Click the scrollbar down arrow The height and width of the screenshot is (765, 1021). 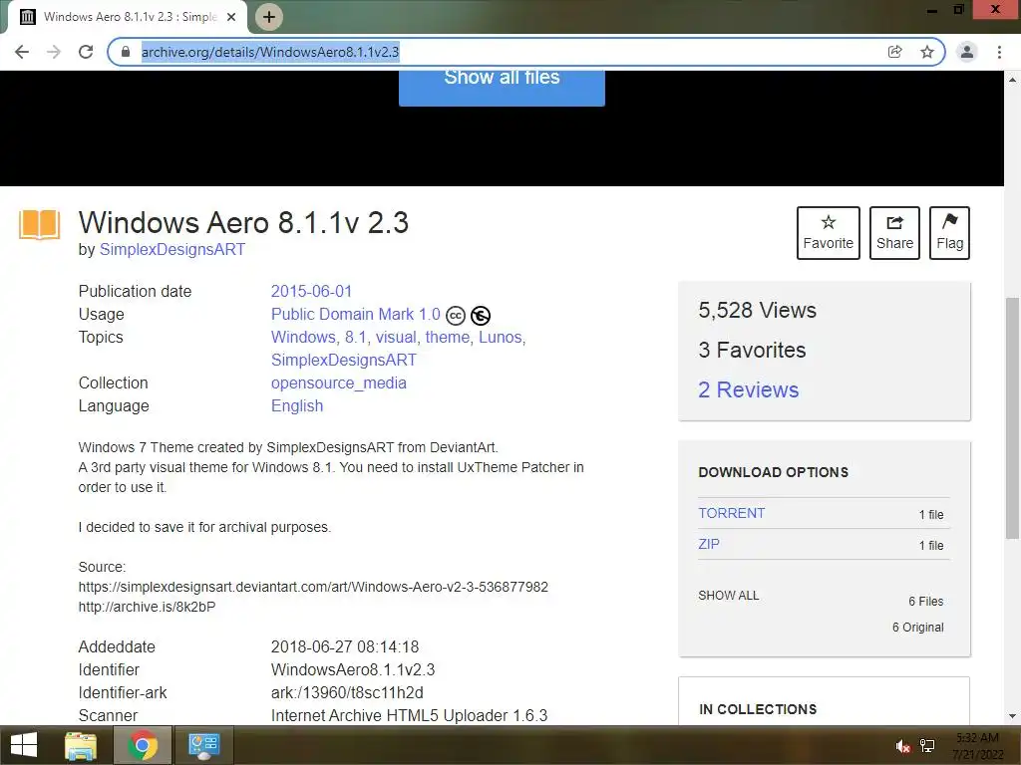pos(1013,717)
